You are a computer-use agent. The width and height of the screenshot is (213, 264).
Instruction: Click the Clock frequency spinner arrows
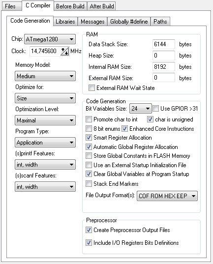(65, 51)
